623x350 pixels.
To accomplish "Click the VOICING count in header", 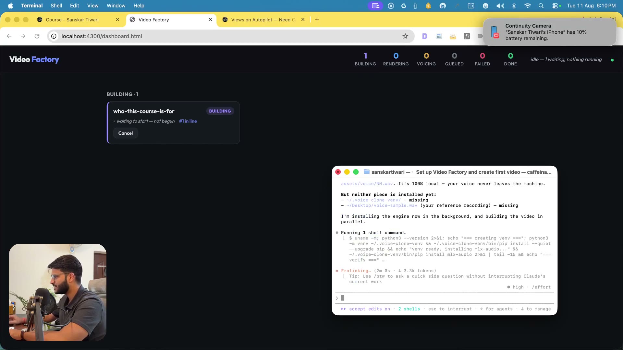I will [426, 59].
